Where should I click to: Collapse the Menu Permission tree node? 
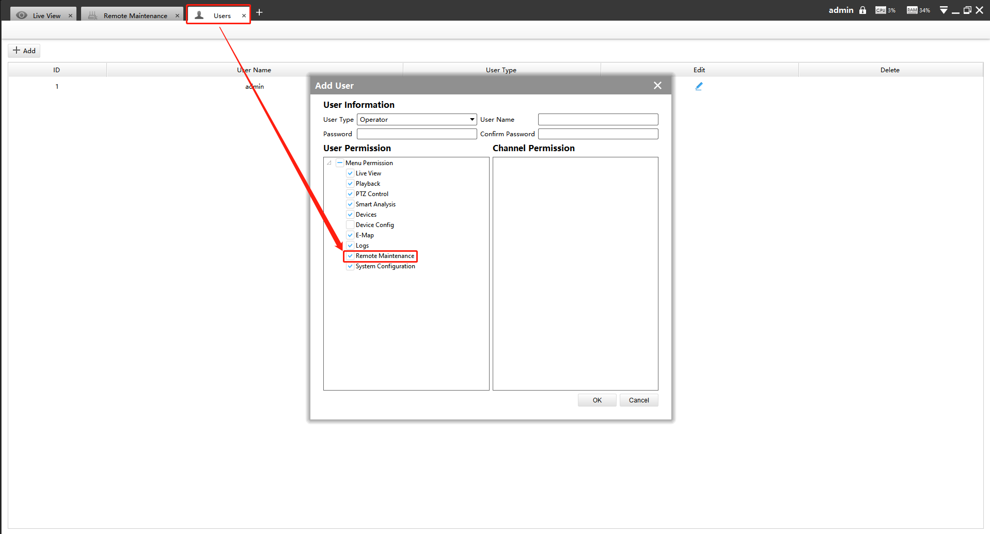pos(329,163)
